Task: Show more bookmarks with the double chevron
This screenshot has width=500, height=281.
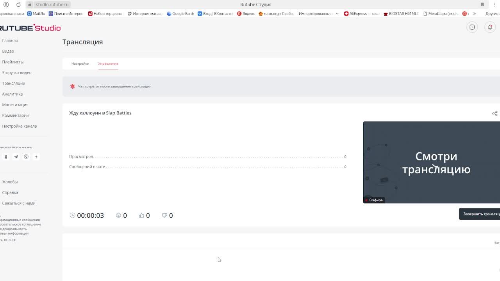Action: (474, 14)
